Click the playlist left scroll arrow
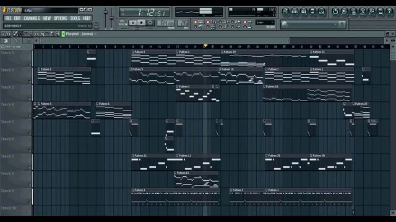 (x=37, y=41)
